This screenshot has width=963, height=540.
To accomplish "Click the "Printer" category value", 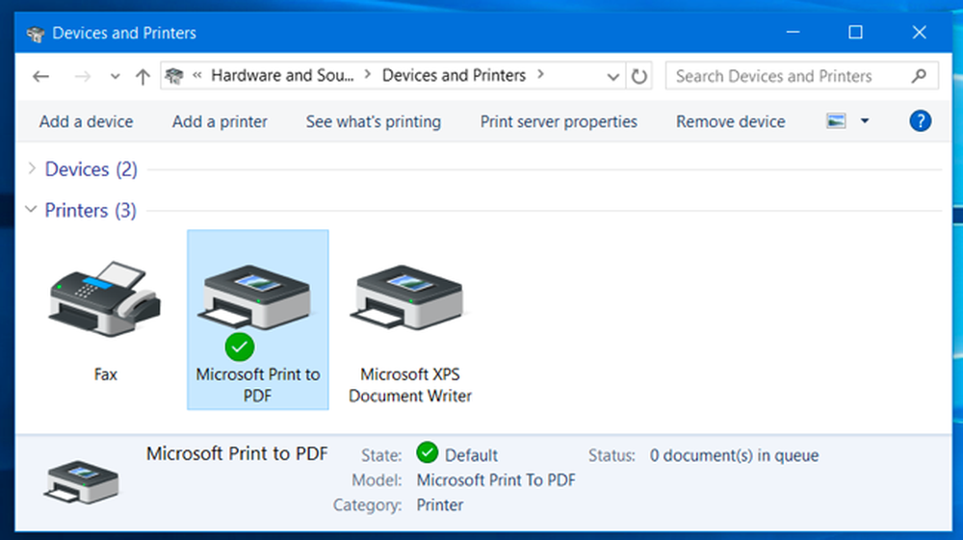I will click(x=440, y=505).
